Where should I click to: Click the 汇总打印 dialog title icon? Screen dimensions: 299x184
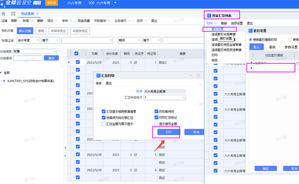[x=98, y=76]
